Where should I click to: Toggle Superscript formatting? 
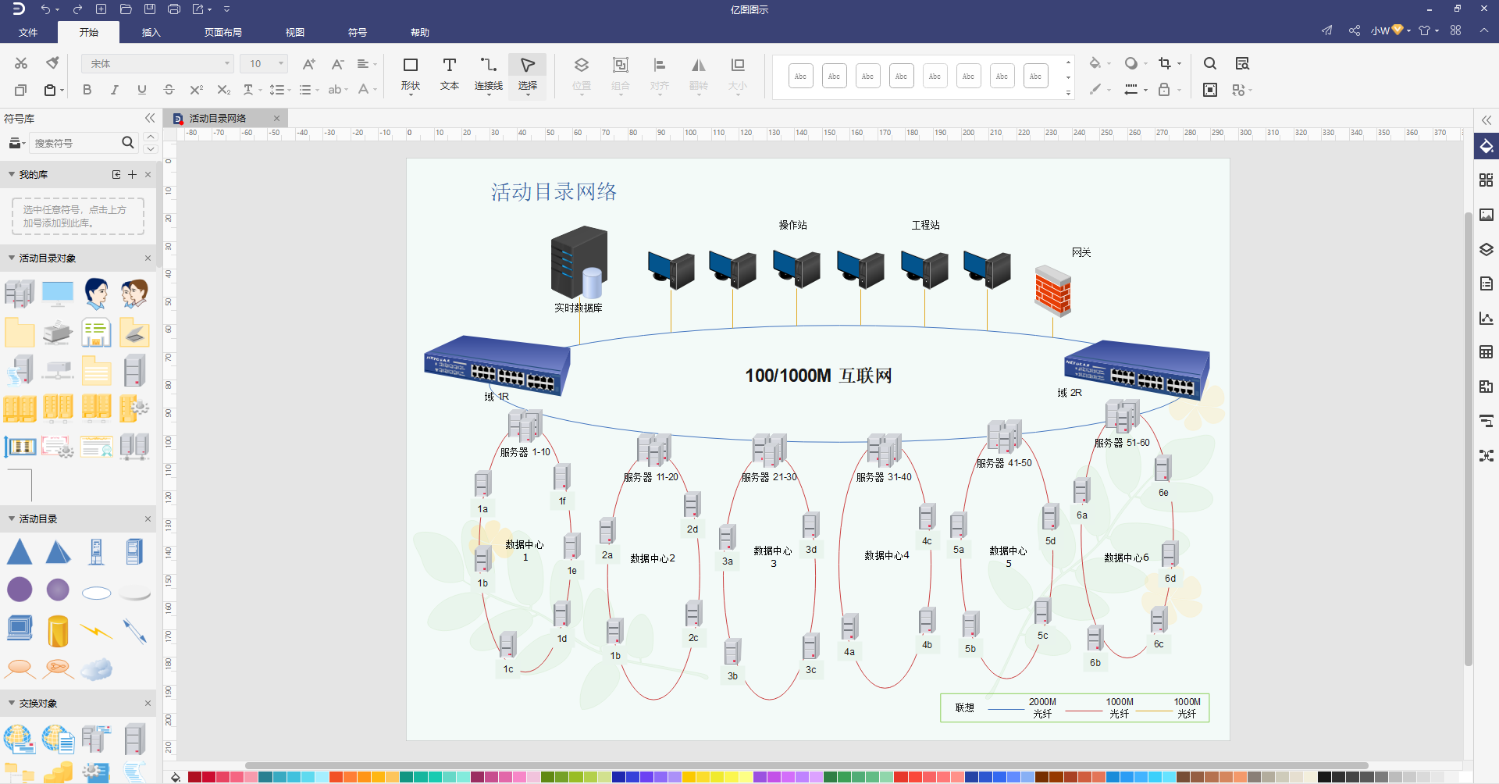(x=197, y=90)
